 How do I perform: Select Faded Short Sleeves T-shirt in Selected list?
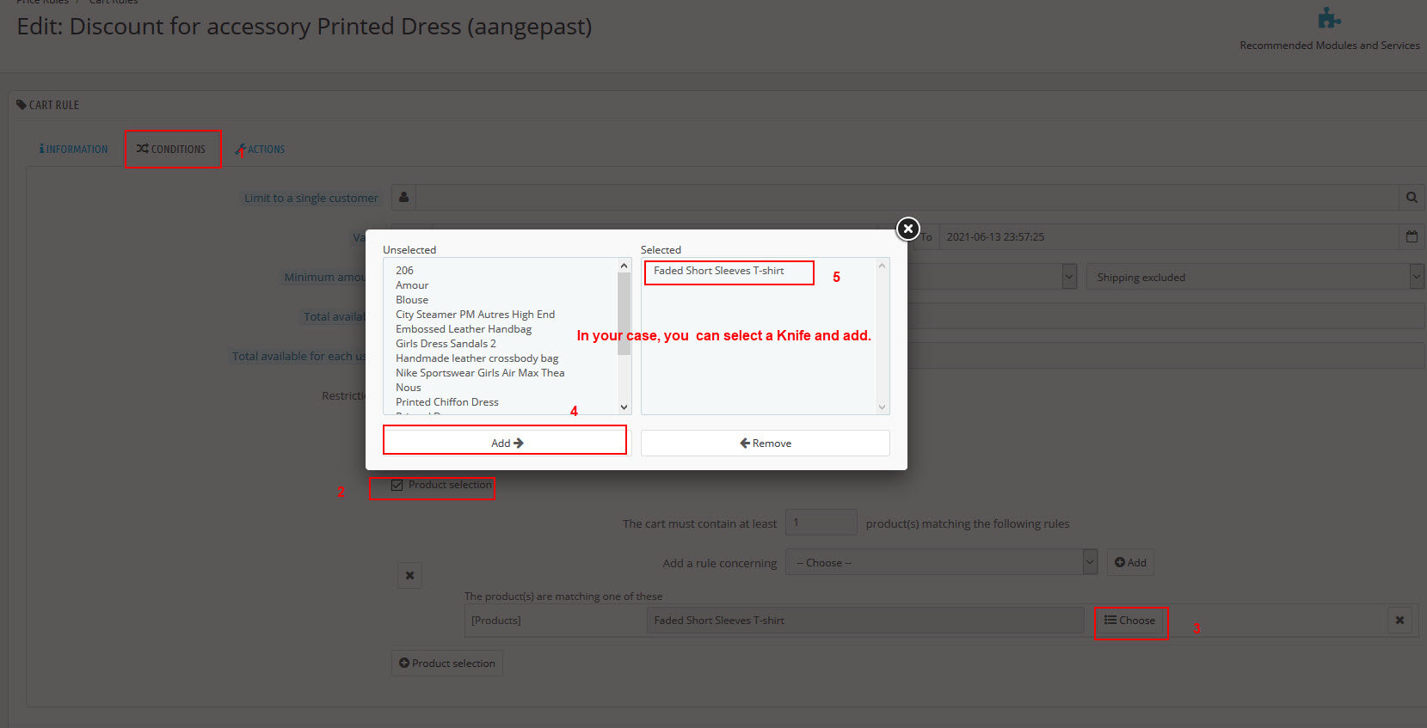click(x=719, y=271)
